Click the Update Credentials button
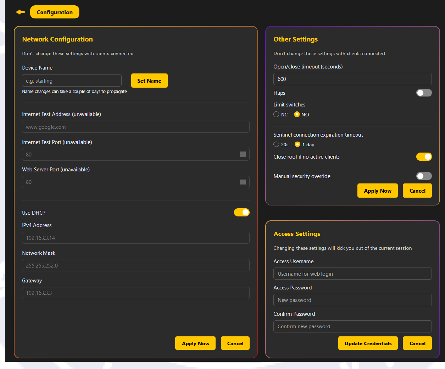The image size is (445, 369). click(x=368, y=343)
